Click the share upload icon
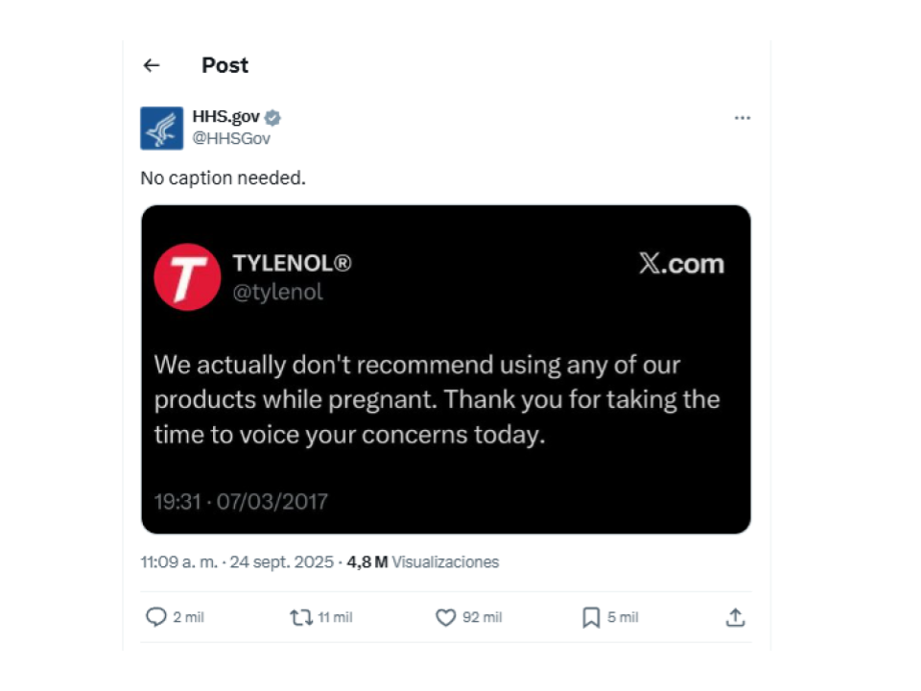This screenshot has width=921, height=691. [735, 617]
